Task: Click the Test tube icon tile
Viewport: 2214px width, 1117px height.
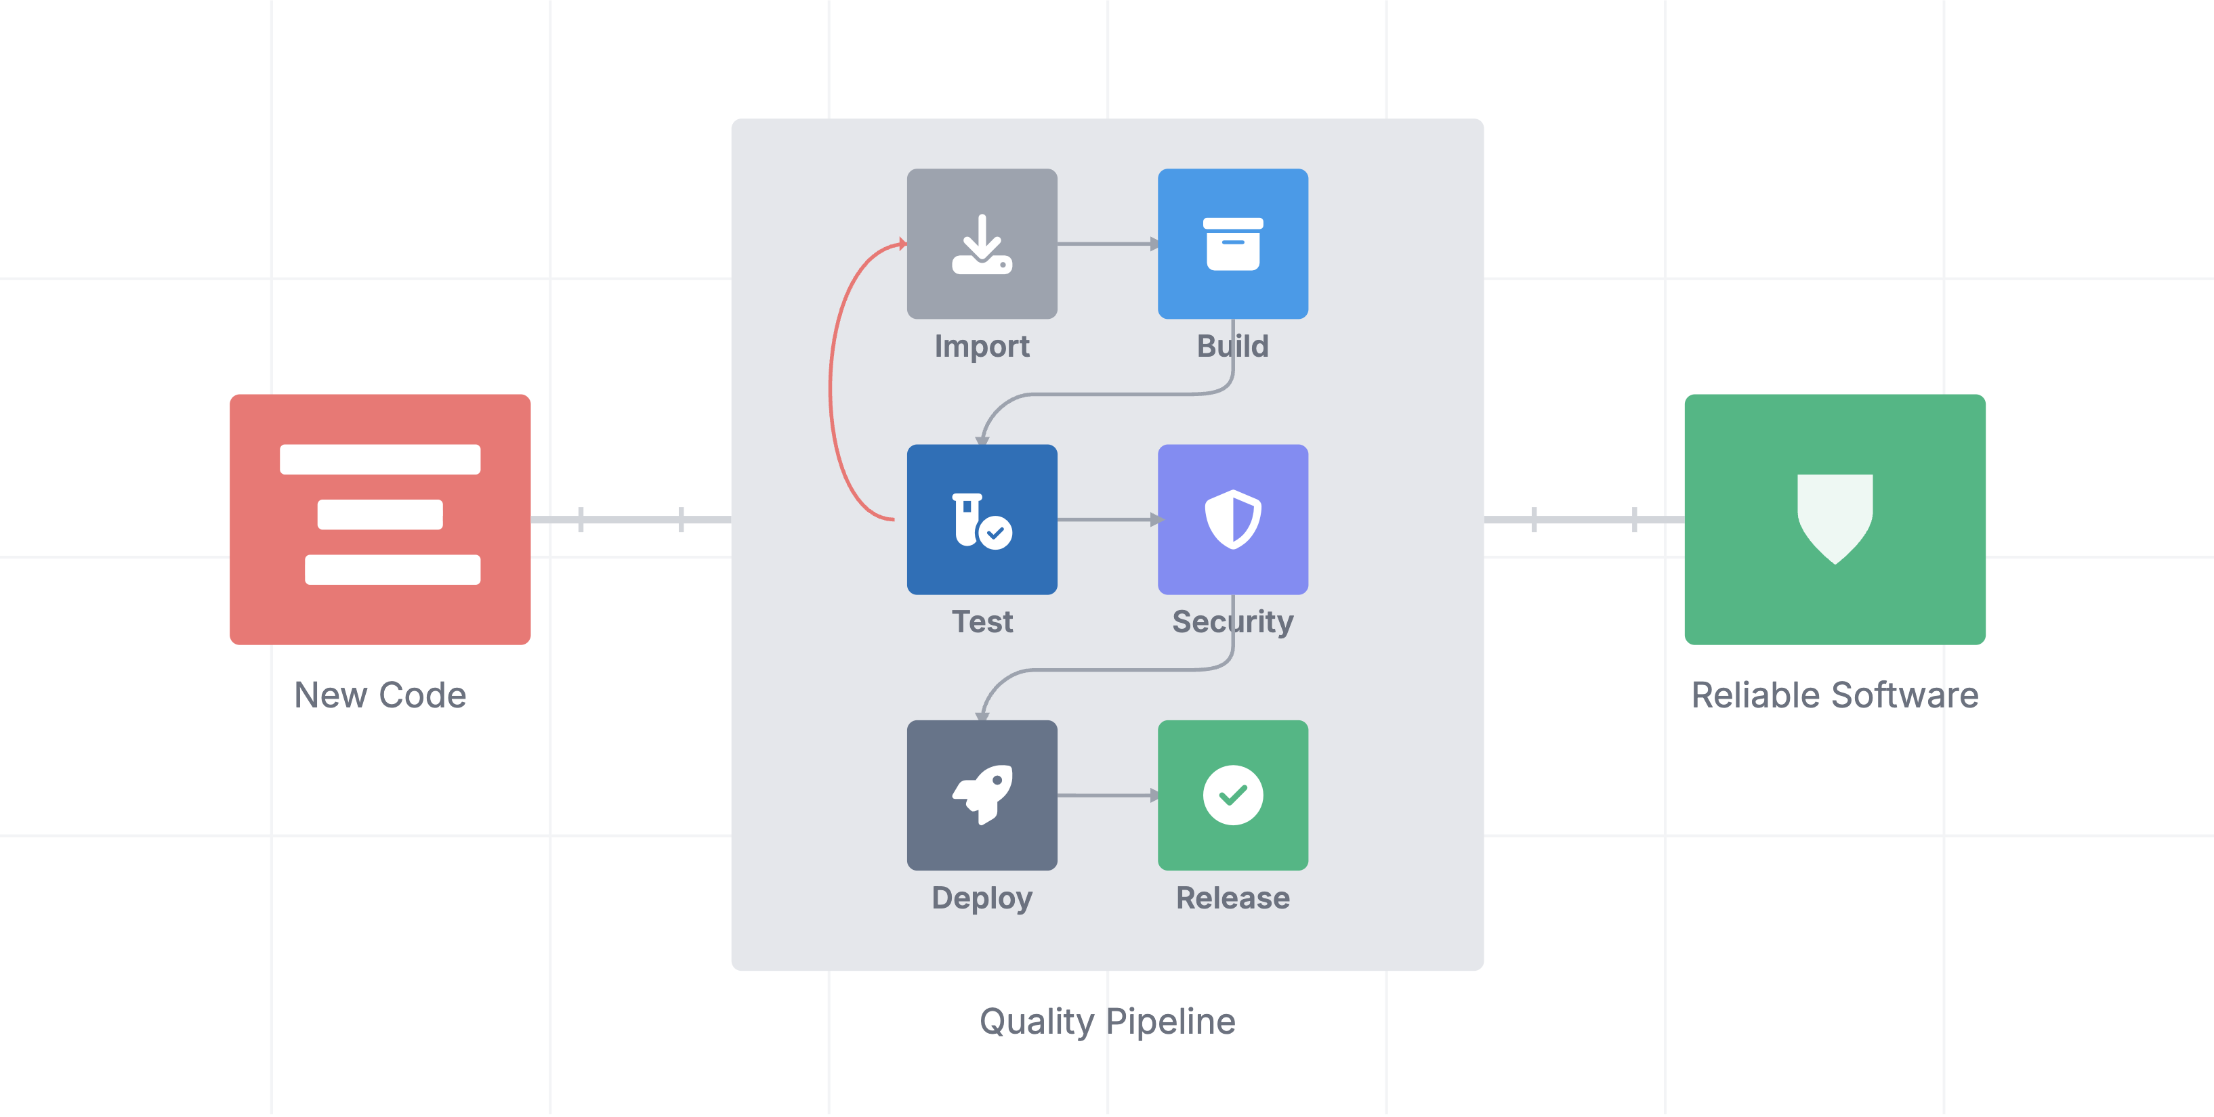Action: (982, 519)
